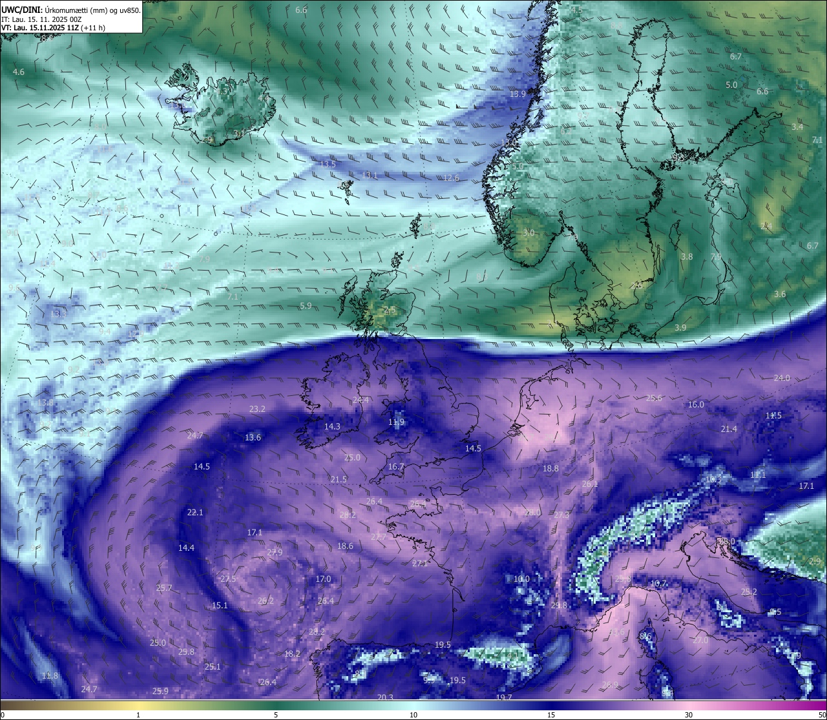This screenshot has height=720, width=827.
Task: Click the 24.4 value label
Action: 361,400
